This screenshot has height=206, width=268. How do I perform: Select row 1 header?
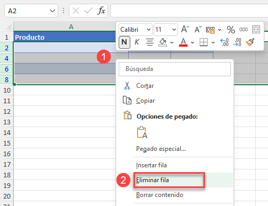[x=7, y=37]
